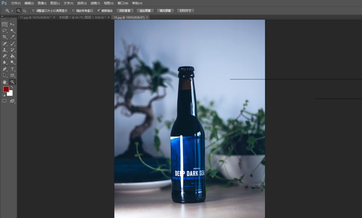Click the 实际像素 button
362x218 pixels.
click(125, 11)
